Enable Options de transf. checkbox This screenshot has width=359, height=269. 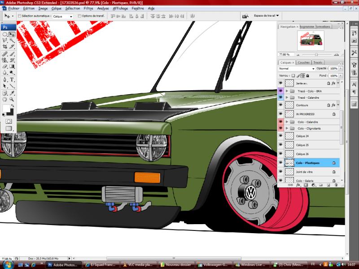[79, 16]
